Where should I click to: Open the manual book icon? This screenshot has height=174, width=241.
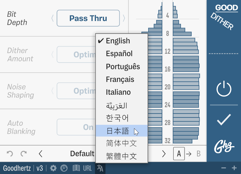pos(76,168)
